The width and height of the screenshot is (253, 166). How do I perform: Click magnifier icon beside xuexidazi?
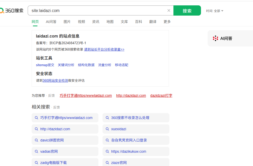point(107,129)
